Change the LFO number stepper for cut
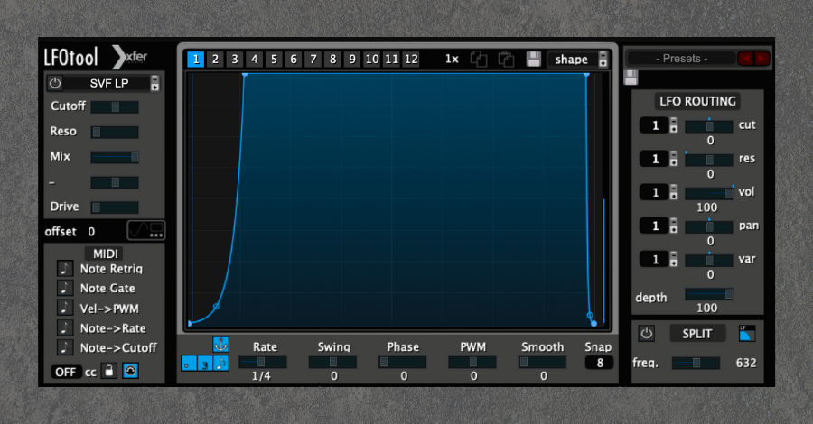Image resolution: width=813 pixels, height=424 pixels. click(674, 125)
